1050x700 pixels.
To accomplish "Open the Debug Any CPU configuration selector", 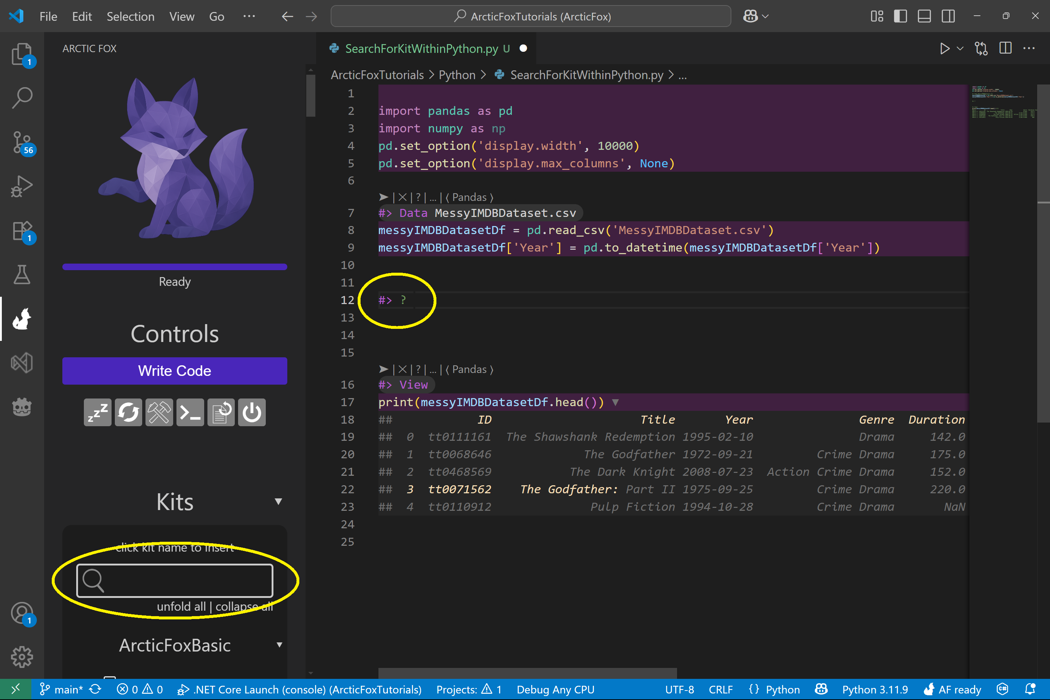I will point(555,689).
